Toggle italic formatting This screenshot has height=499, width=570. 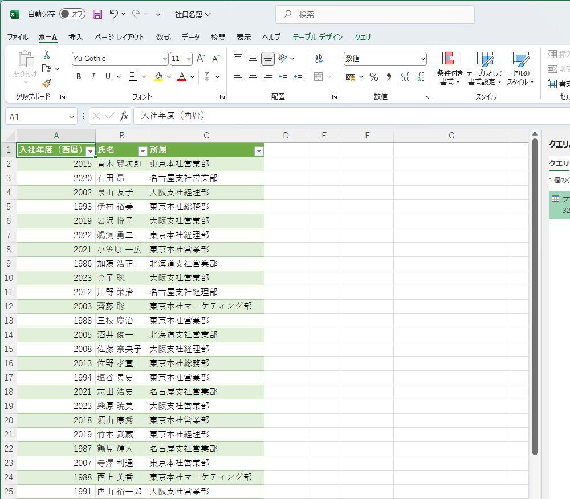(93, 77)
